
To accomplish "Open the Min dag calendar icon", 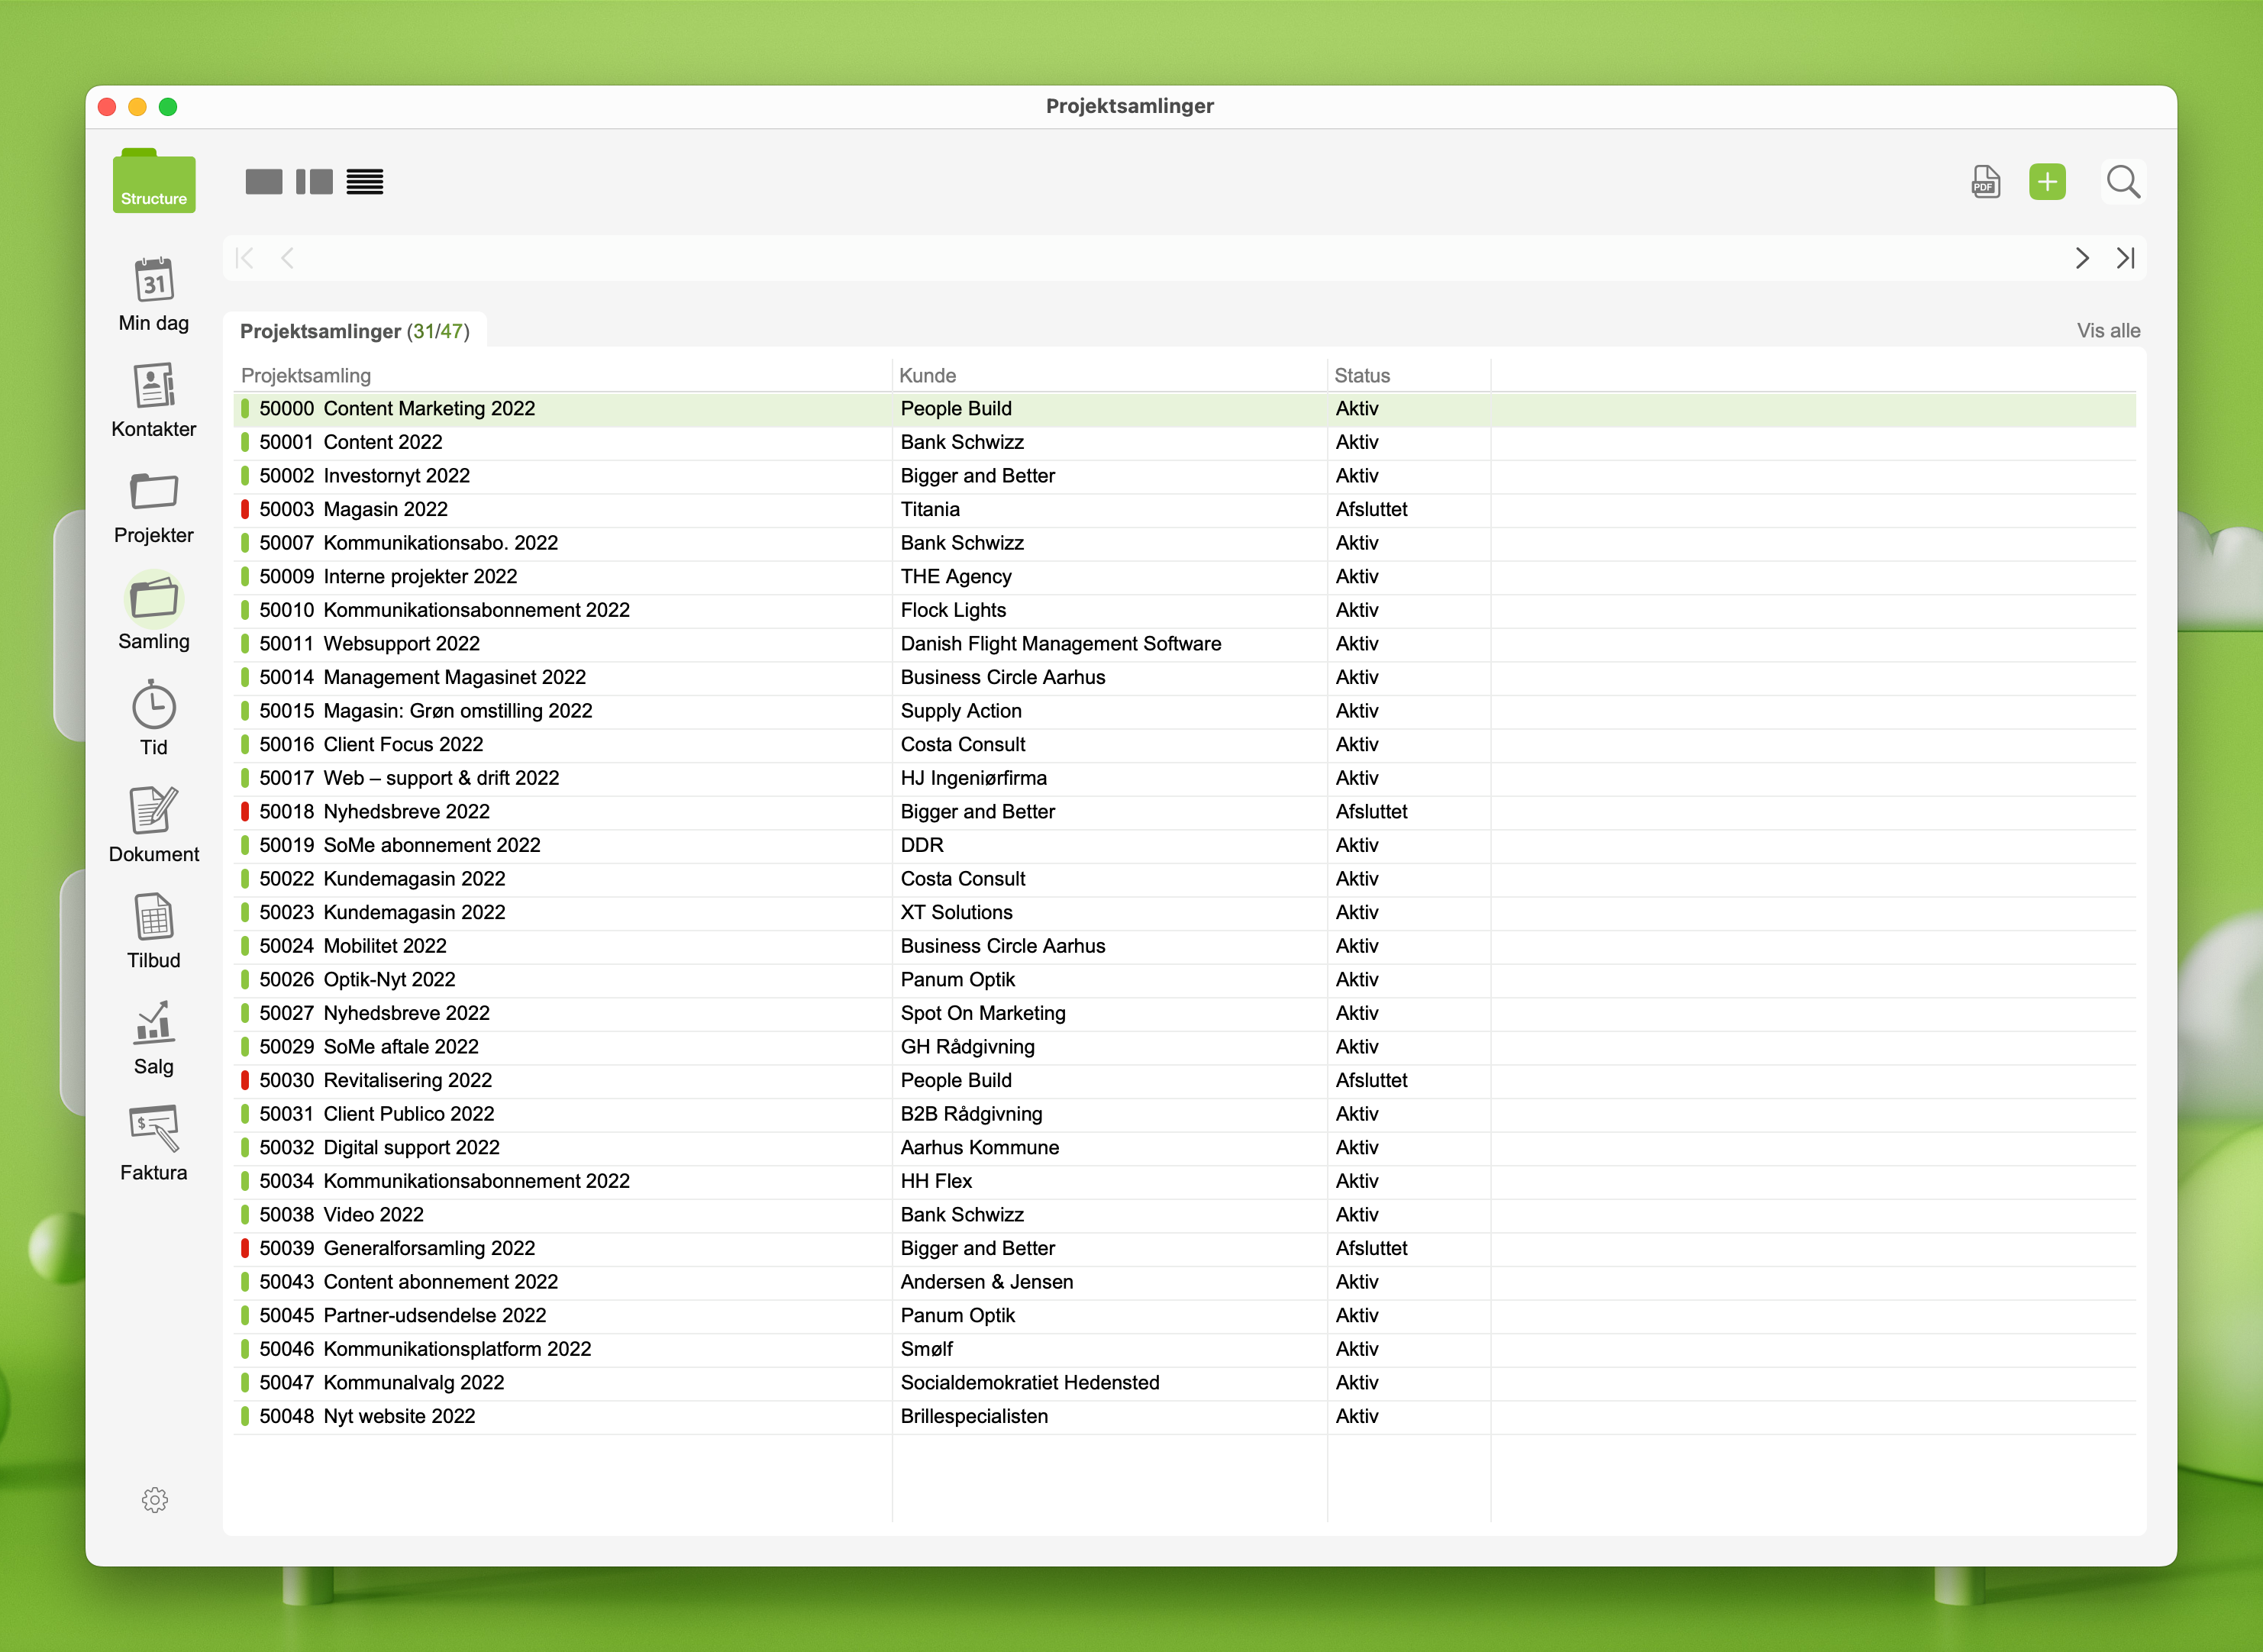I will 153,281.
